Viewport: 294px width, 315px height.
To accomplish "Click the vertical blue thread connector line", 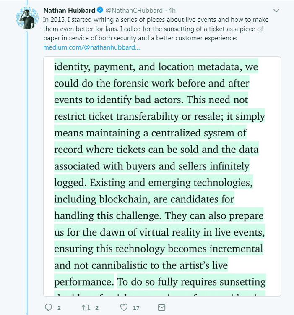I will (x=26, y=172).
